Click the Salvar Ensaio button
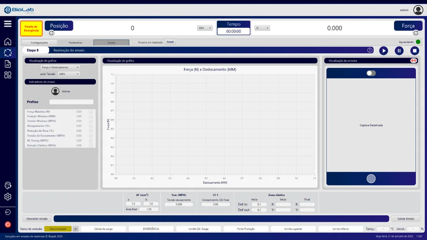427x240 pixels. (x=406, y=219)
